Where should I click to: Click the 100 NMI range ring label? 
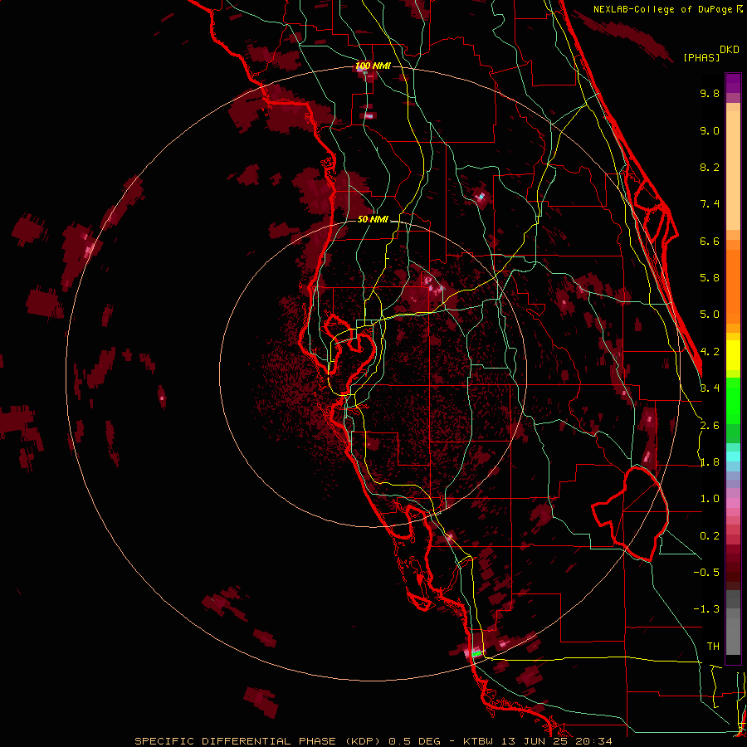point(373,66)
